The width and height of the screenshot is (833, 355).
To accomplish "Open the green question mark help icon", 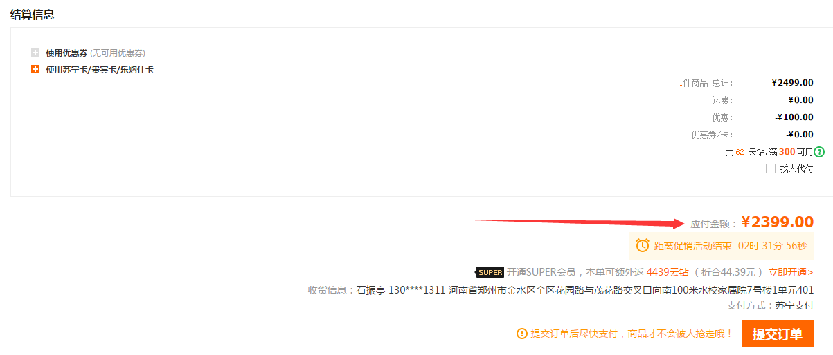I will (x=819, y=152).
